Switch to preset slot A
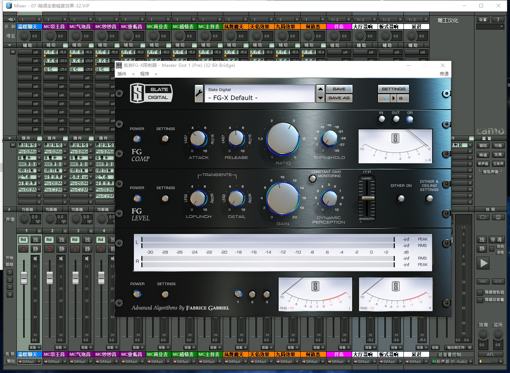 pos(384,98)
